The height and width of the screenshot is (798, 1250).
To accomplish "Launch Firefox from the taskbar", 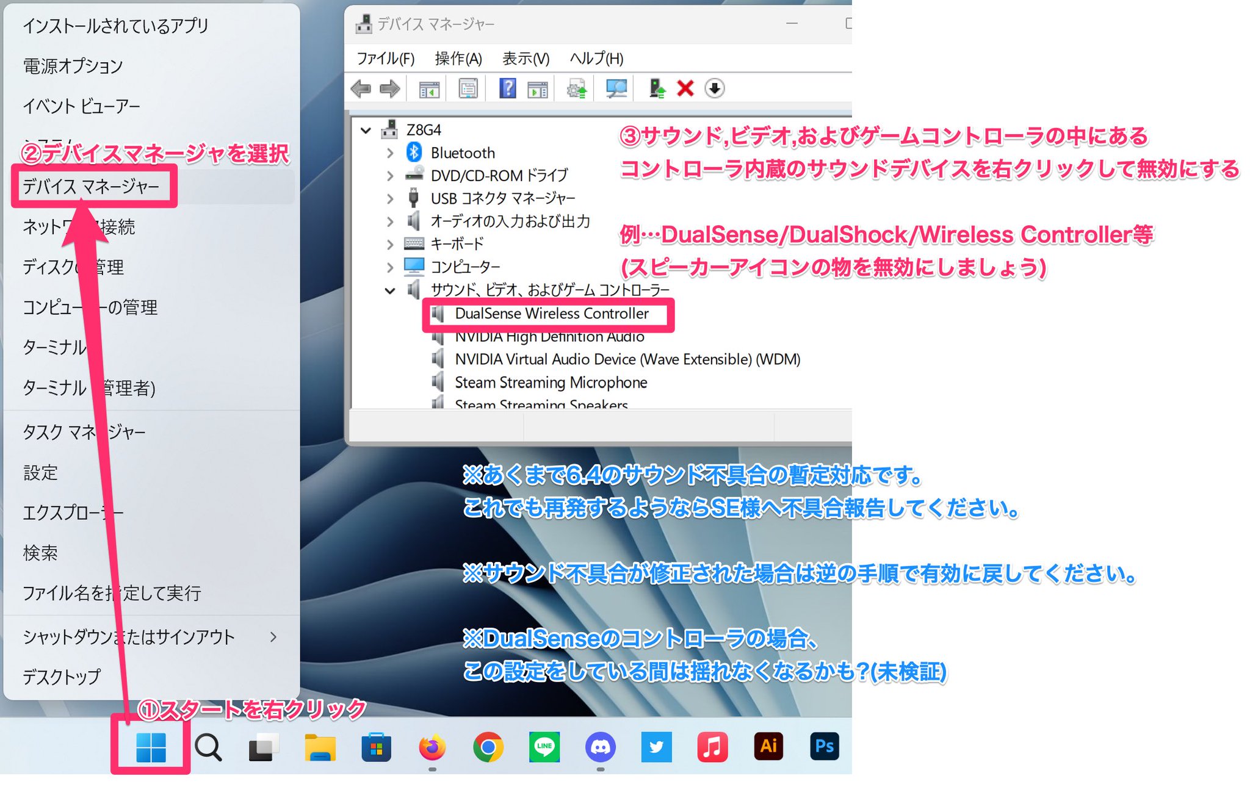I will tap(432, 747).
